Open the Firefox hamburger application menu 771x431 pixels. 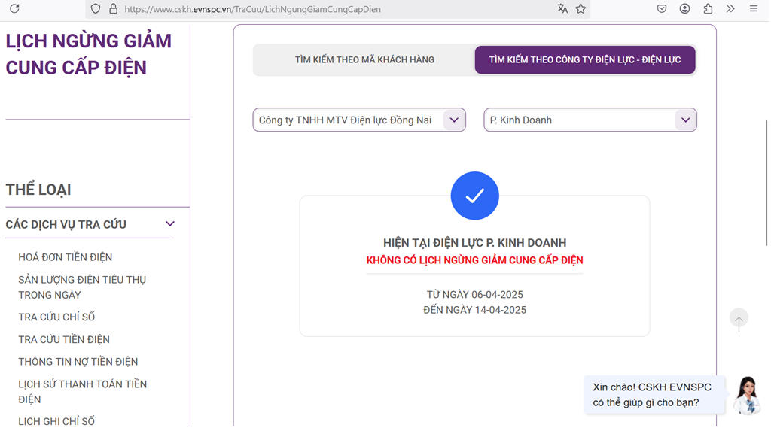753,9
